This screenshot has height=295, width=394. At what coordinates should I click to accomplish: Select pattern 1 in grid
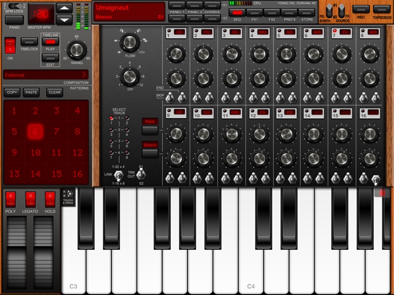pyautogui.click(x=14, y=111)
